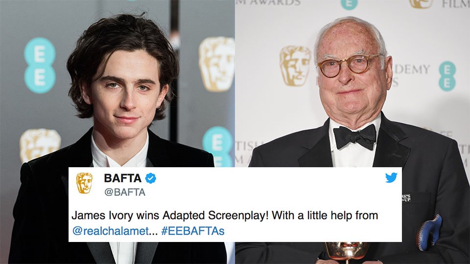The width and height of the screenshot is (470, 264).
Task: Click the teal EE logo next to the DEMY text
Action: point(447,76)
